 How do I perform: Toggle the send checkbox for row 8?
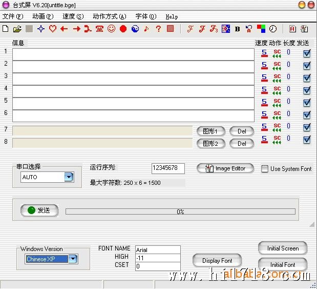click(x=307, y=140)
